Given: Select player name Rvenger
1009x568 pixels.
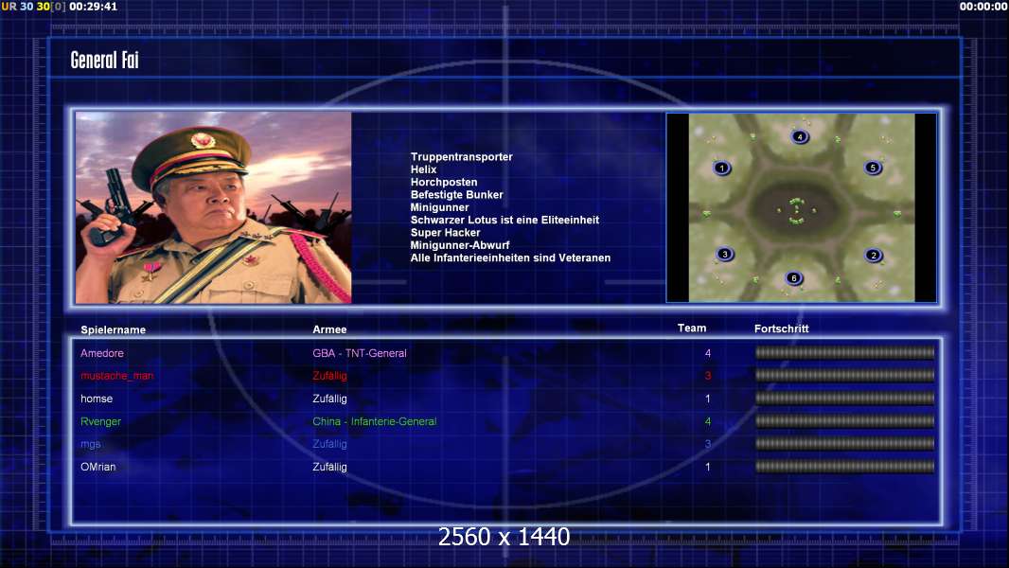Looking at the screenshot, I should pyautogui.click(x=100, y=421).
